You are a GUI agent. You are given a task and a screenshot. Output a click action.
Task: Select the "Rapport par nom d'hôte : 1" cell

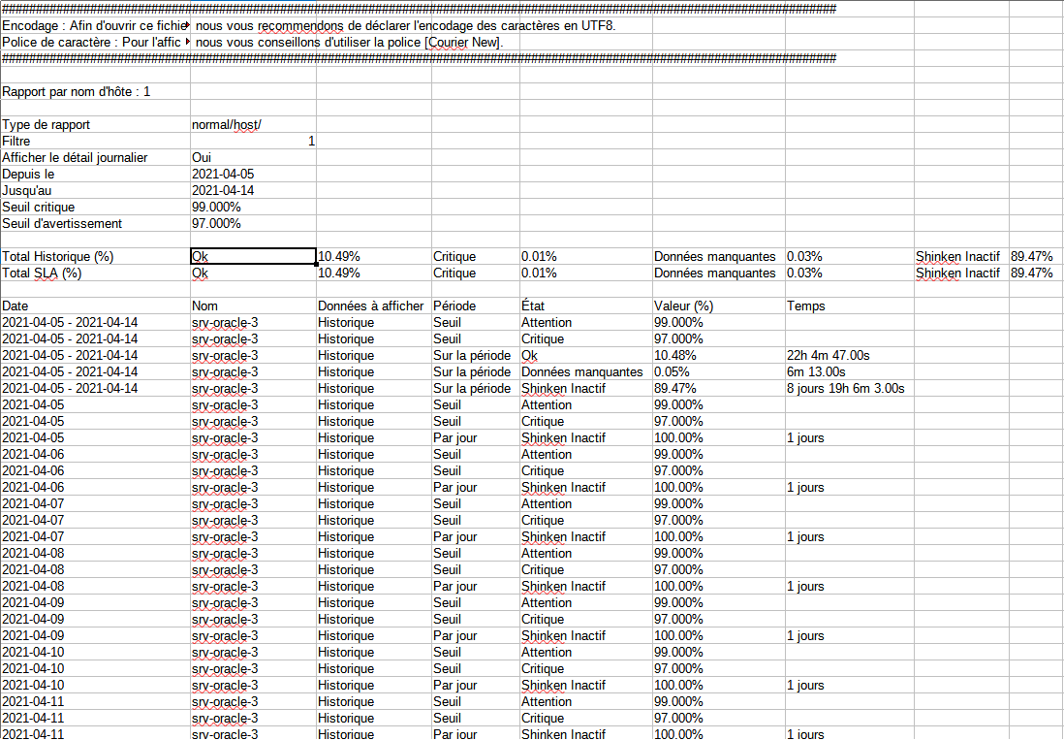pos(77,92)
